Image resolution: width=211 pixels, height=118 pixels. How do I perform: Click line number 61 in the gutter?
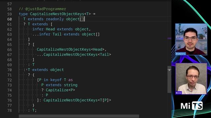pyautogui.click(x=10, y=24)
